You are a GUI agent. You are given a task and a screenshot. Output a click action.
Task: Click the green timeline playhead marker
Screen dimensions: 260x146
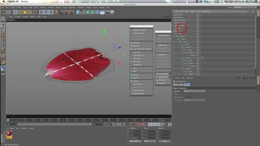8,120
